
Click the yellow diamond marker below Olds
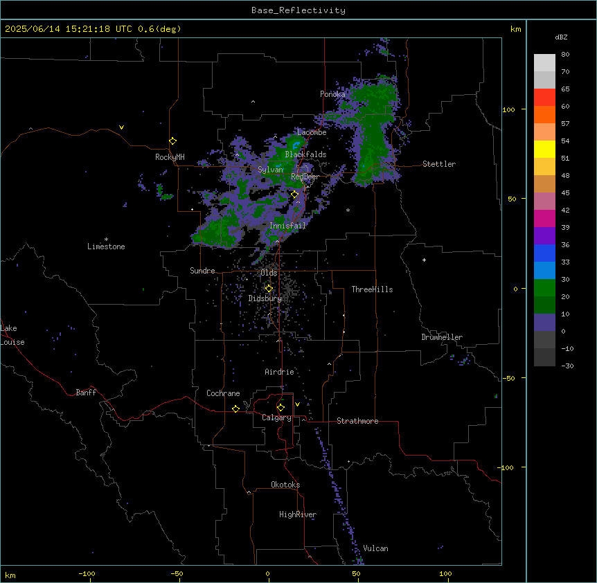pos(269,289)
